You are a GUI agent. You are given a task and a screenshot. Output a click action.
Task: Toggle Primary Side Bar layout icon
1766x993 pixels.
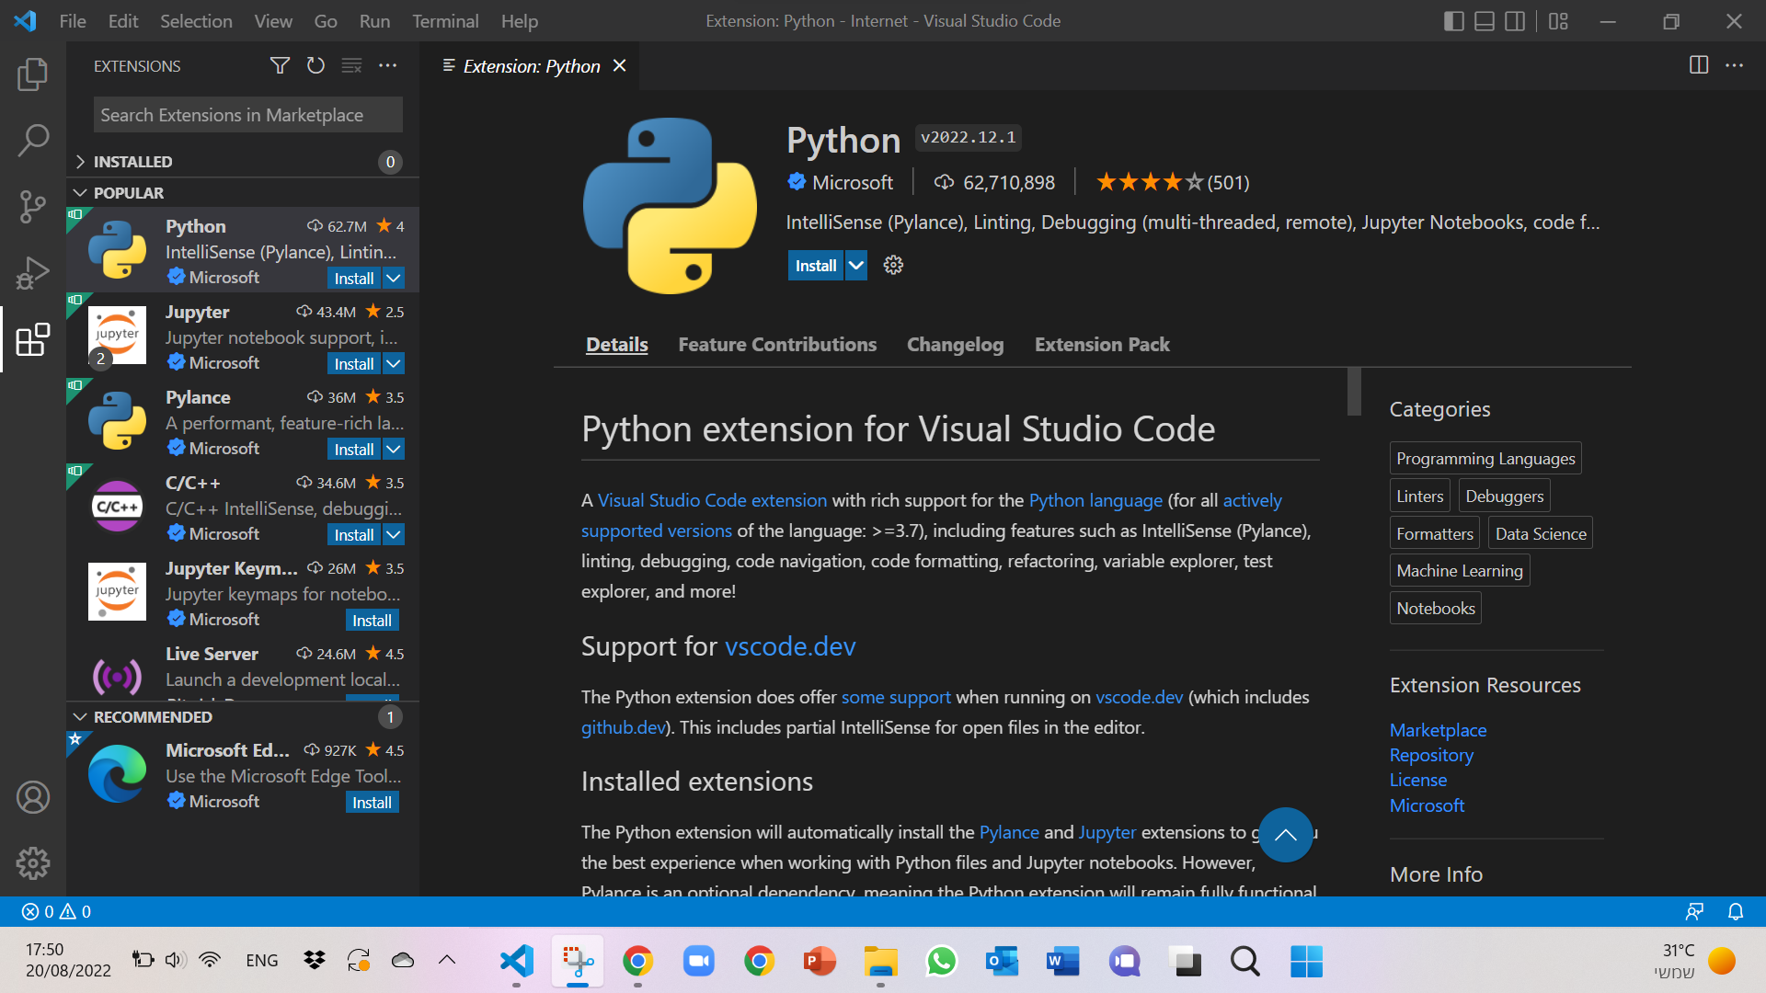(1454, 21)
